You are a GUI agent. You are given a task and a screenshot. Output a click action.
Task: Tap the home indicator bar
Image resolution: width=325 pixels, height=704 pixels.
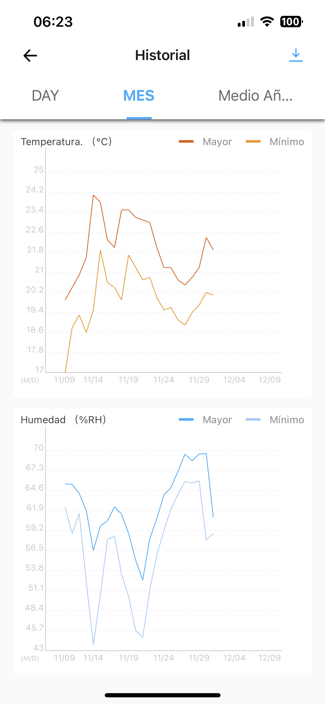[162, 695]
